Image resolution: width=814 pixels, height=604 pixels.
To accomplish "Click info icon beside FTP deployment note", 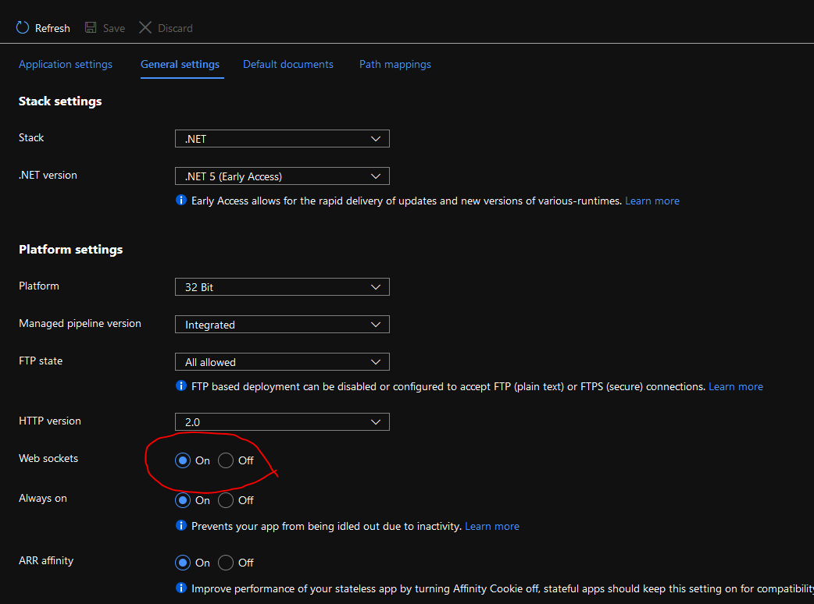I will point(181,385).
